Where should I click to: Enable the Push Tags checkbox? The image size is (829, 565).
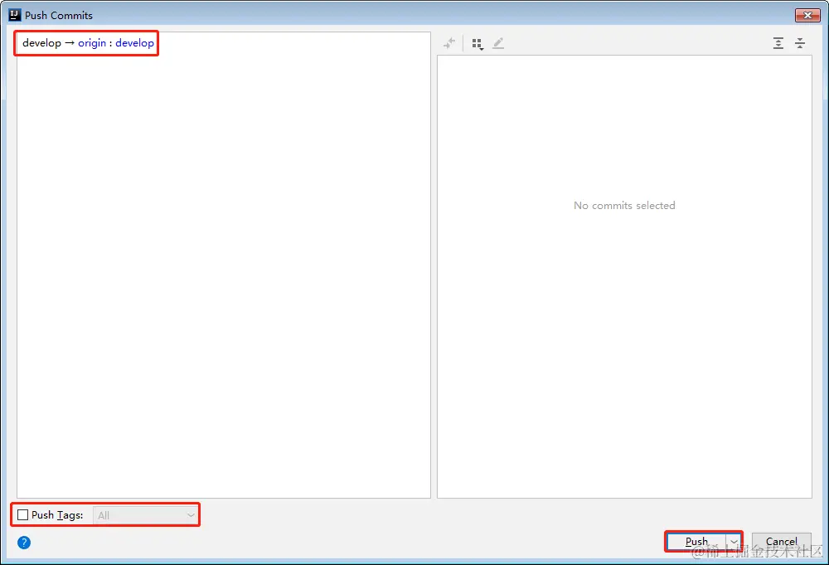tap(22, 514)
